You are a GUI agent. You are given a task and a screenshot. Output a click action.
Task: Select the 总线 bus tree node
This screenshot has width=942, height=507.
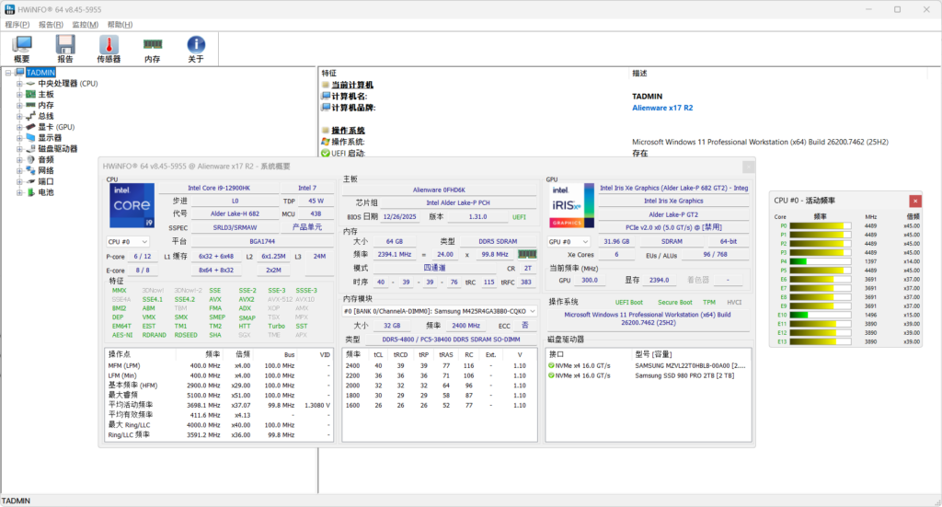[46, 116]
